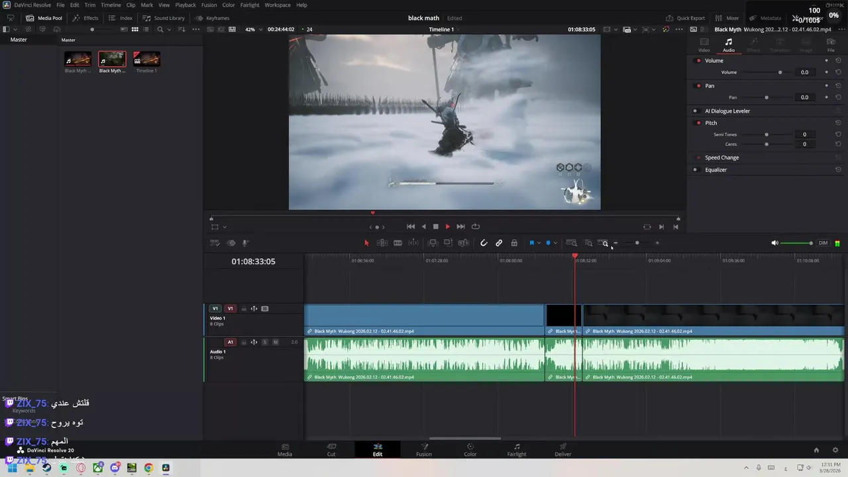Mute the monitor speaker icon
The height and width of the screenshot is (477, 848).
(775, 243)
